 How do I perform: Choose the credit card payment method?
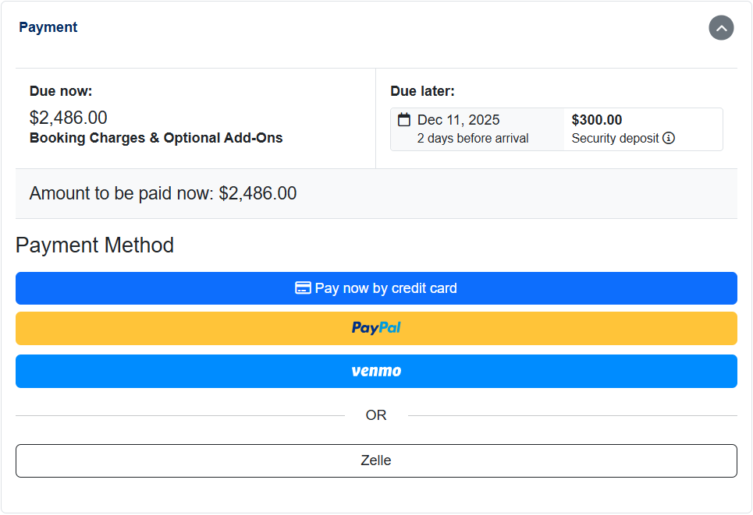point(376,287)
